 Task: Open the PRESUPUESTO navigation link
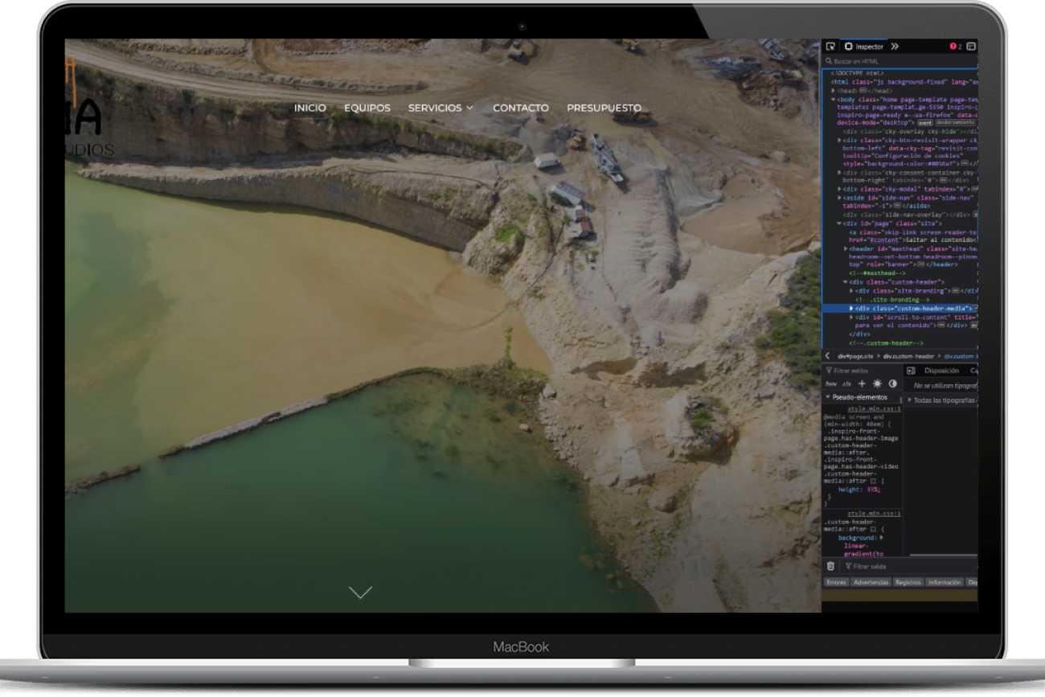(x=604, y=108)
